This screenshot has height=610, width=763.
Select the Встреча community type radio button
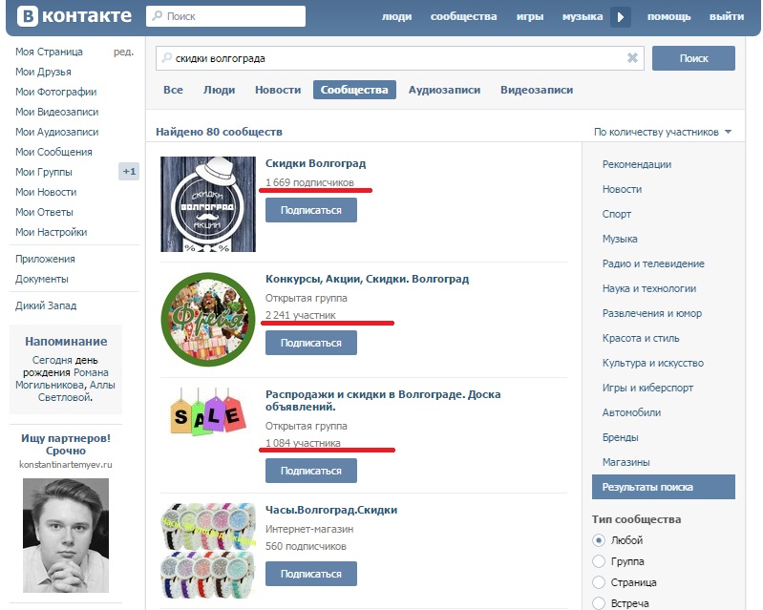tap(599, 603)
